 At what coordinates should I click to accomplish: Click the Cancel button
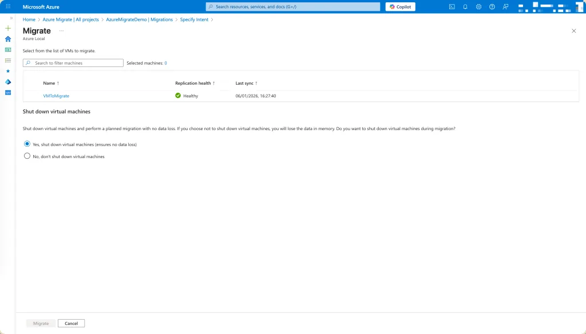(x=71, y=323)
